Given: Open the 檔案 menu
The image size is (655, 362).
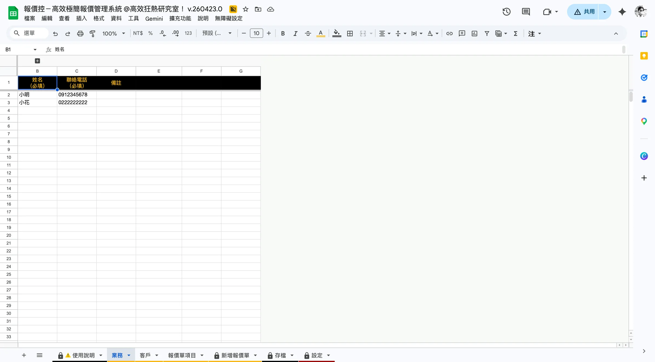Looking at the screenshot, I should point(29,19).
